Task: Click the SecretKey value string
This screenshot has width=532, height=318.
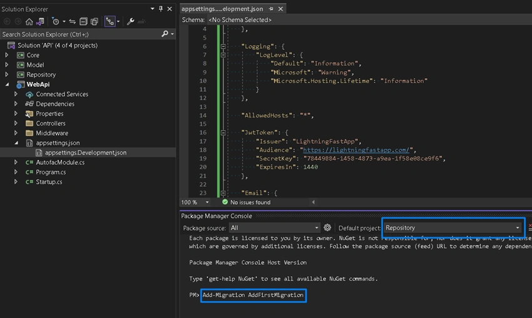Action: (x=372, y=158)
